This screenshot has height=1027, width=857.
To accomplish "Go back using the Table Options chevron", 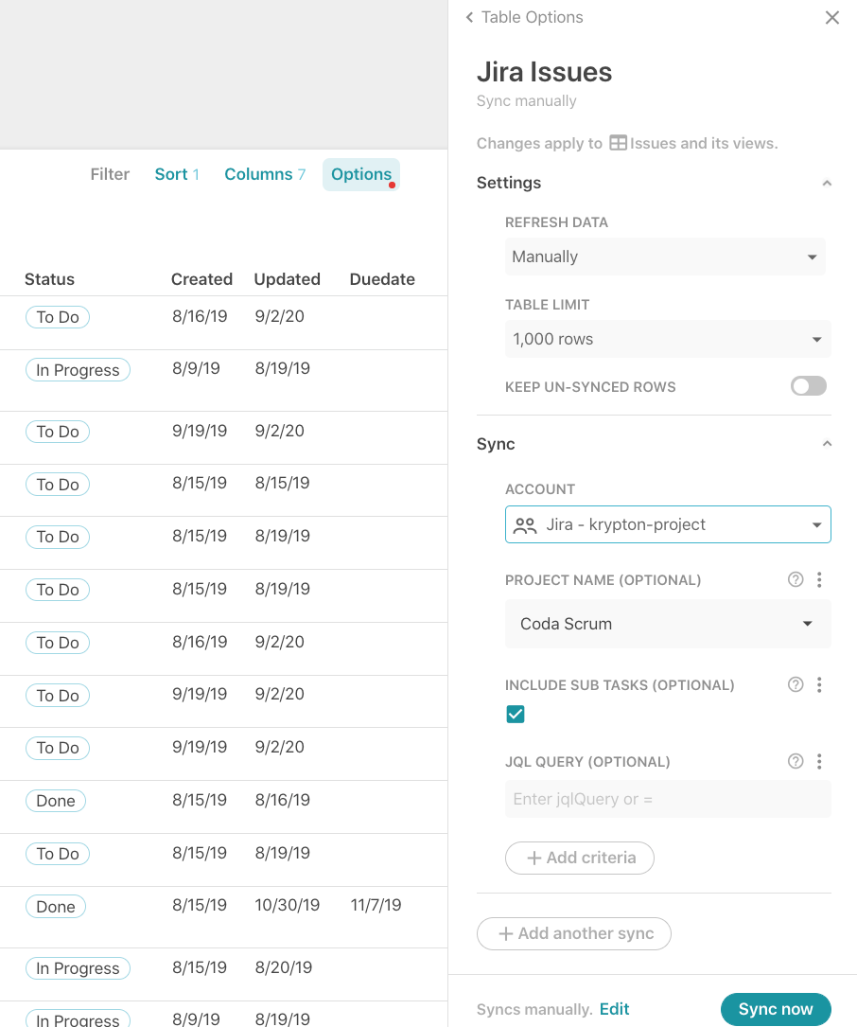I will 470,18.
